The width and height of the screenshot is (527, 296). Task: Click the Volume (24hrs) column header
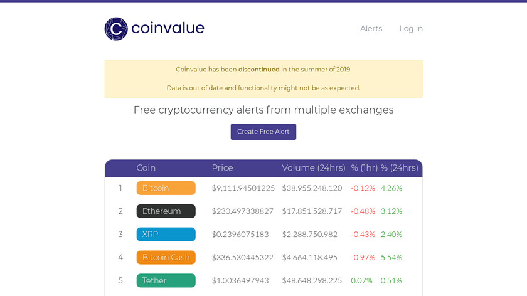point(313,168)
